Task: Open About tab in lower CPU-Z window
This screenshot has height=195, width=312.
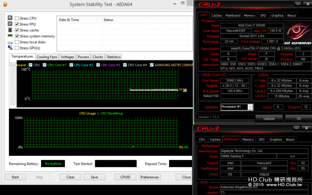Action: tap(290, 139)
